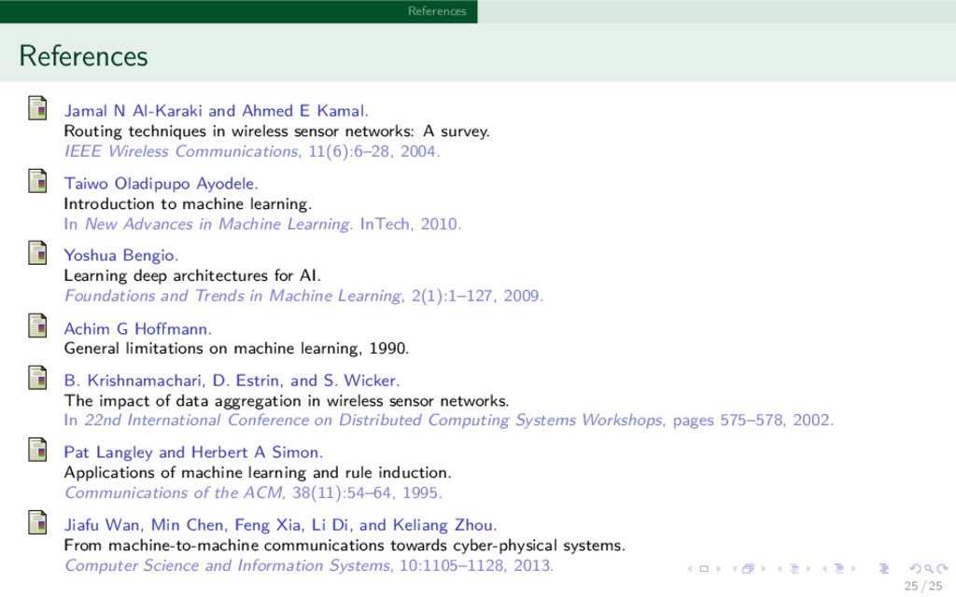The image size is (956, 597).
Task: Go to next frame using right arrow of frame icon
Action: (x=764, y=568)
